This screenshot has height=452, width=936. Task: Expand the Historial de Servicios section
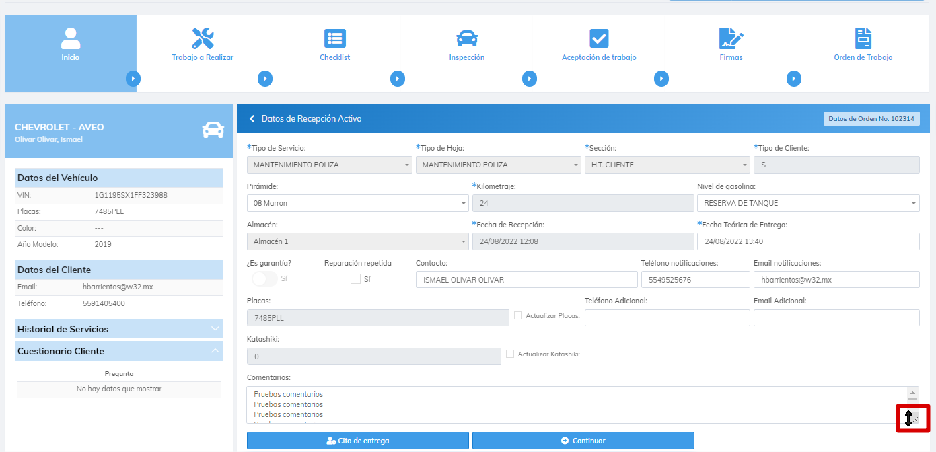119,329
